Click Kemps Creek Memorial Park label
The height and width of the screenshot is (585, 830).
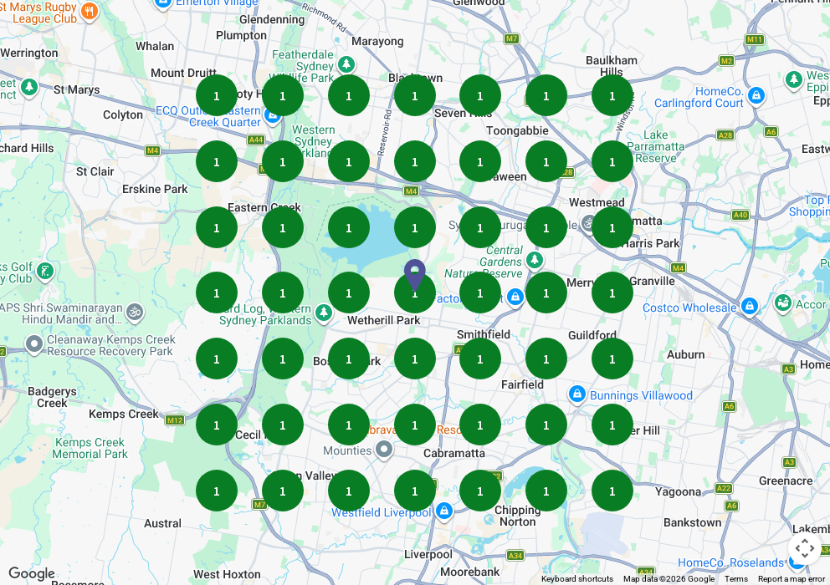pyautogui.click(x=90, y=448)
